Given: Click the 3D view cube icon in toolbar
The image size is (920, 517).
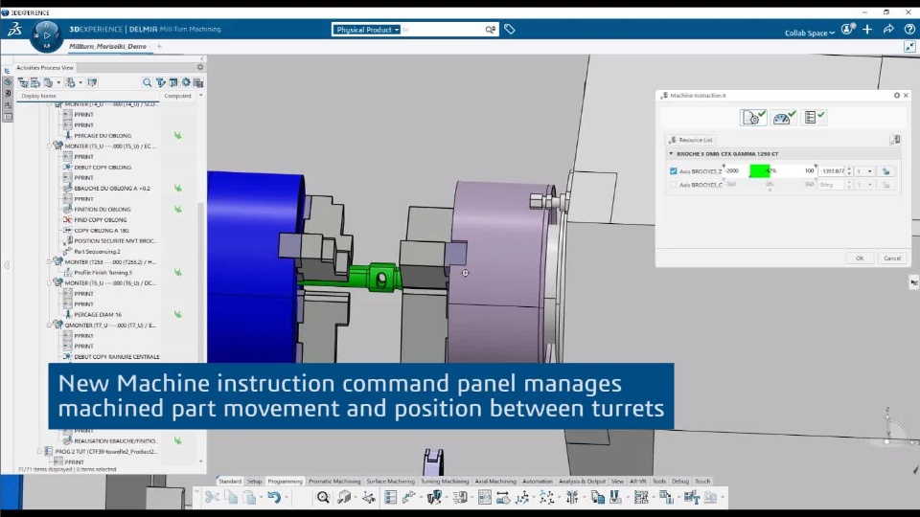Looking at the screenshot, I should tap(344, 498).
